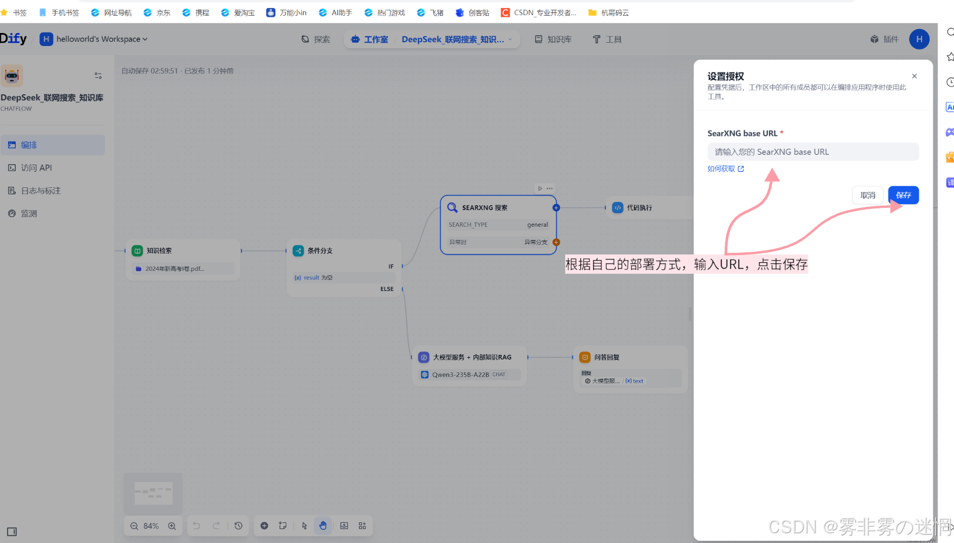Click the result 为空 condition row
954x543 pixels.
(344, 278)
